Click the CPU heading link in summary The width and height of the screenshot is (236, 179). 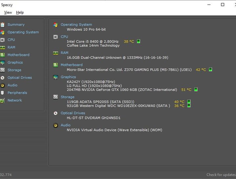[x=64, y=37]
